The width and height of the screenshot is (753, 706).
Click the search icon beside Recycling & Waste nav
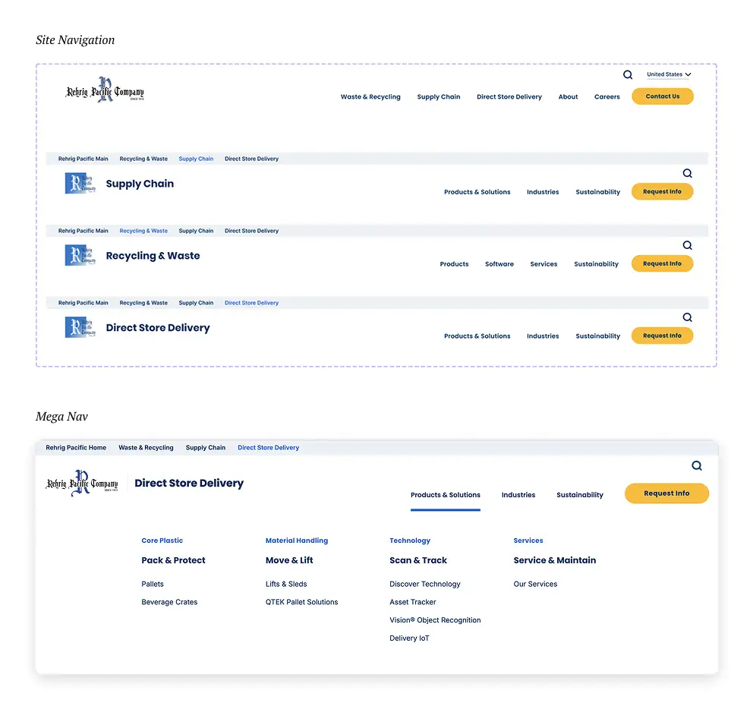(x=688, y=245)
